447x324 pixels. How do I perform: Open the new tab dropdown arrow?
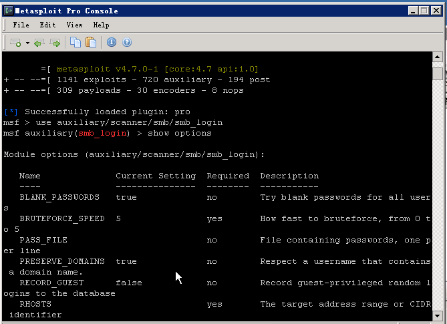pos(27,43)
